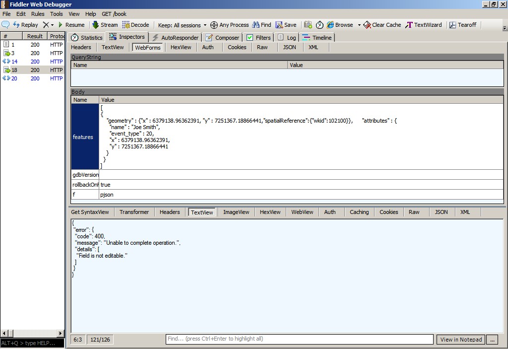508x349 pixels.
Task: Click the Remove X icon
Action: tap(46, 25)
